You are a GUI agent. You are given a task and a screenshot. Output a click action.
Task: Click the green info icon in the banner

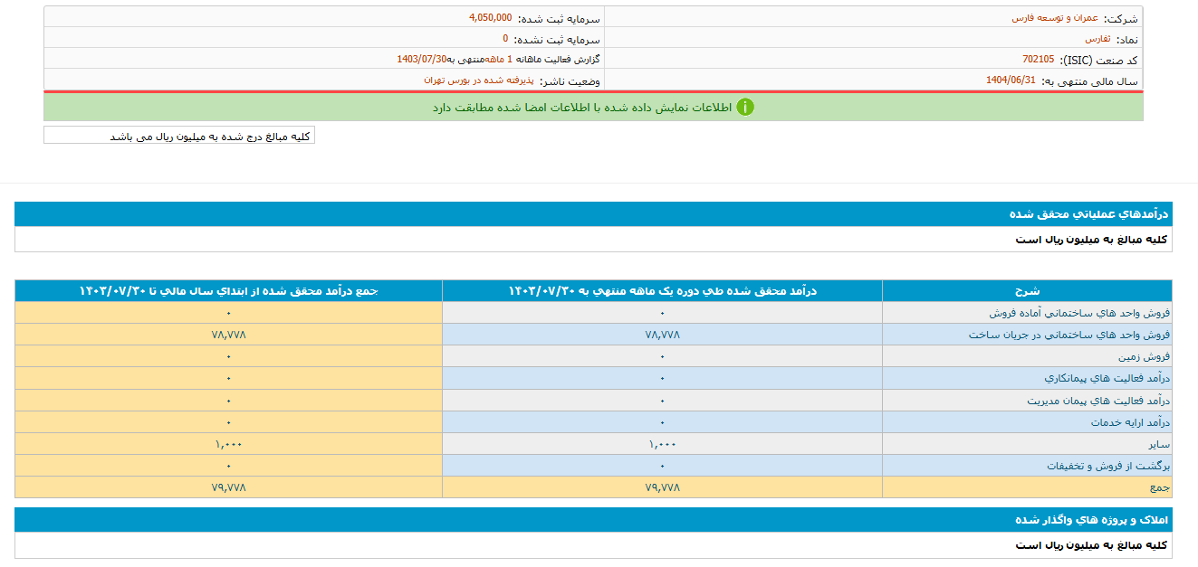(744, 107)
